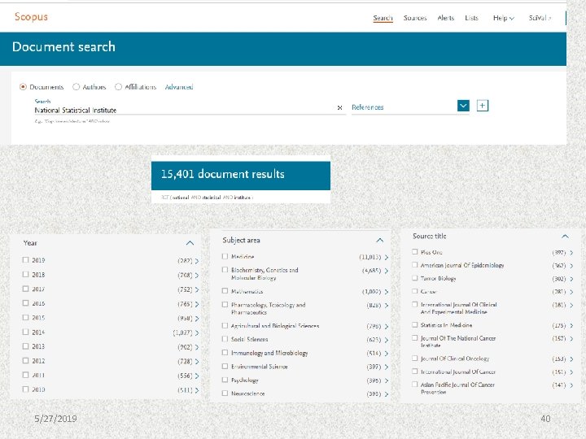Viewport: 586px width, 439px height.
Task: Click the Environmental Science label
Action: (x=260, y=367)
